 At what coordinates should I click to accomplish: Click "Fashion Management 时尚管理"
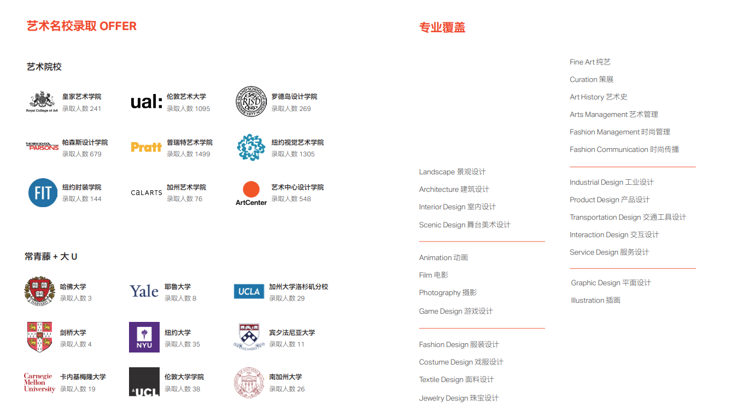tap(620, 132)
